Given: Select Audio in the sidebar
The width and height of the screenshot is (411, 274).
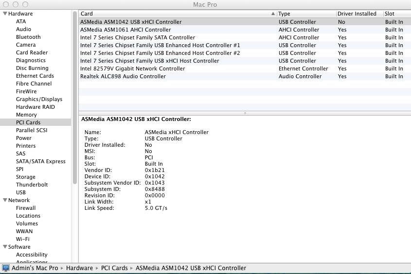Looking at the screenshot, I should [x=24, y=29].
